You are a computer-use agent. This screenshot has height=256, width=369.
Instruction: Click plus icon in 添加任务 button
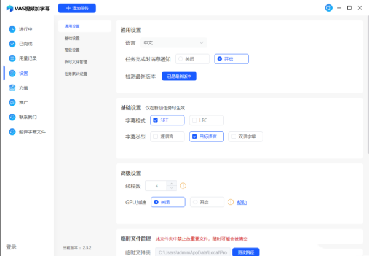click(x=68, y=8)
